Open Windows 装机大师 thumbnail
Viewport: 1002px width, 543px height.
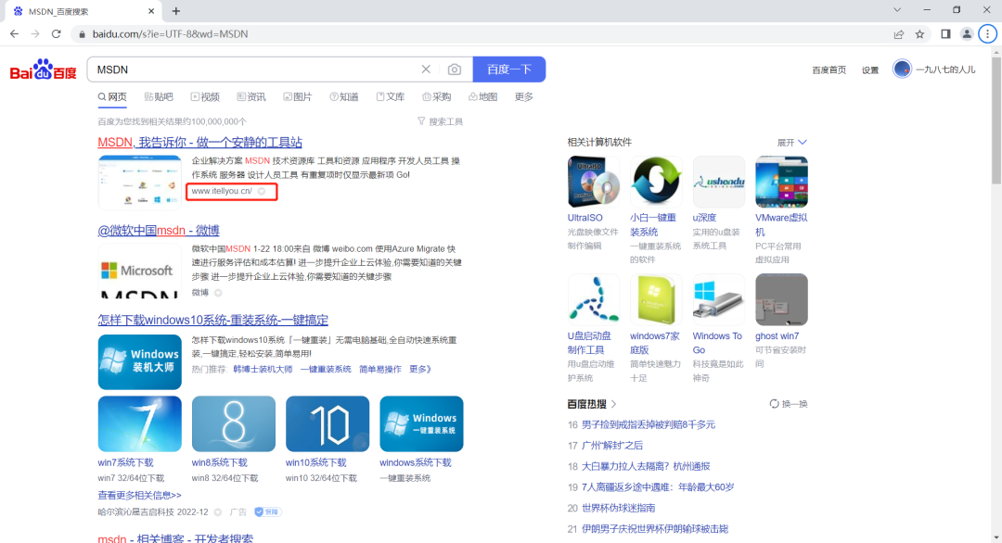click(139, 361)
